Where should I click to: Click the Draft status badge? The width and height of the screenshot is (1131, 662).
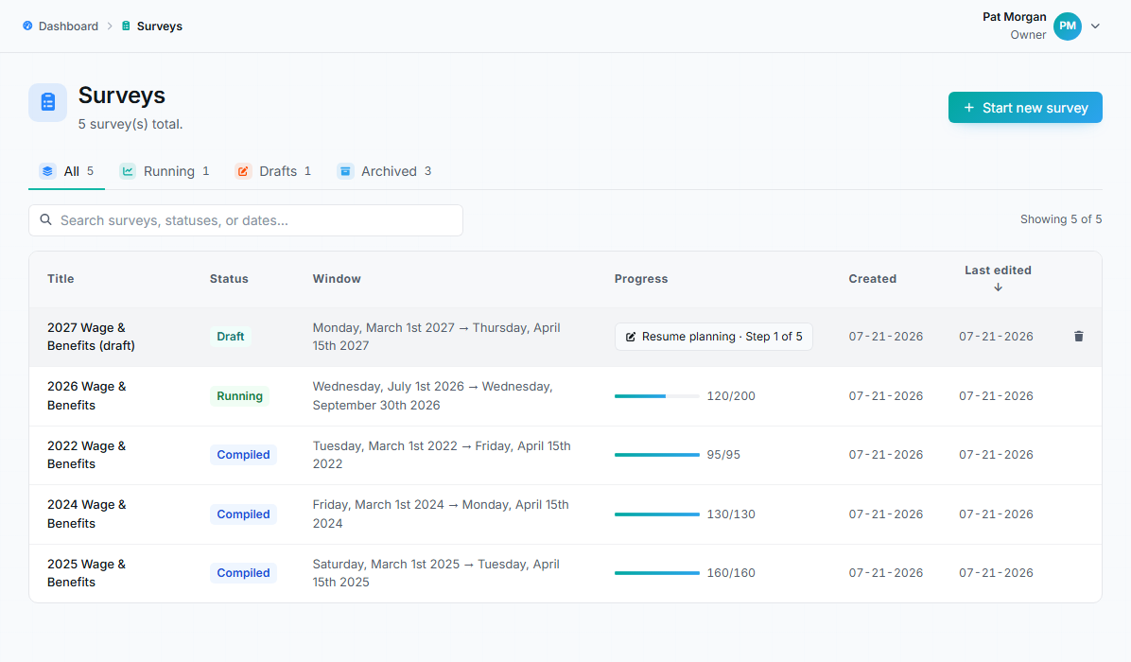230,337
